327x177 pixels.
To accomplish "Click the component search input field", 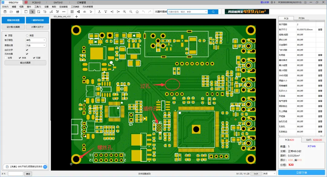I will [186, 12].
